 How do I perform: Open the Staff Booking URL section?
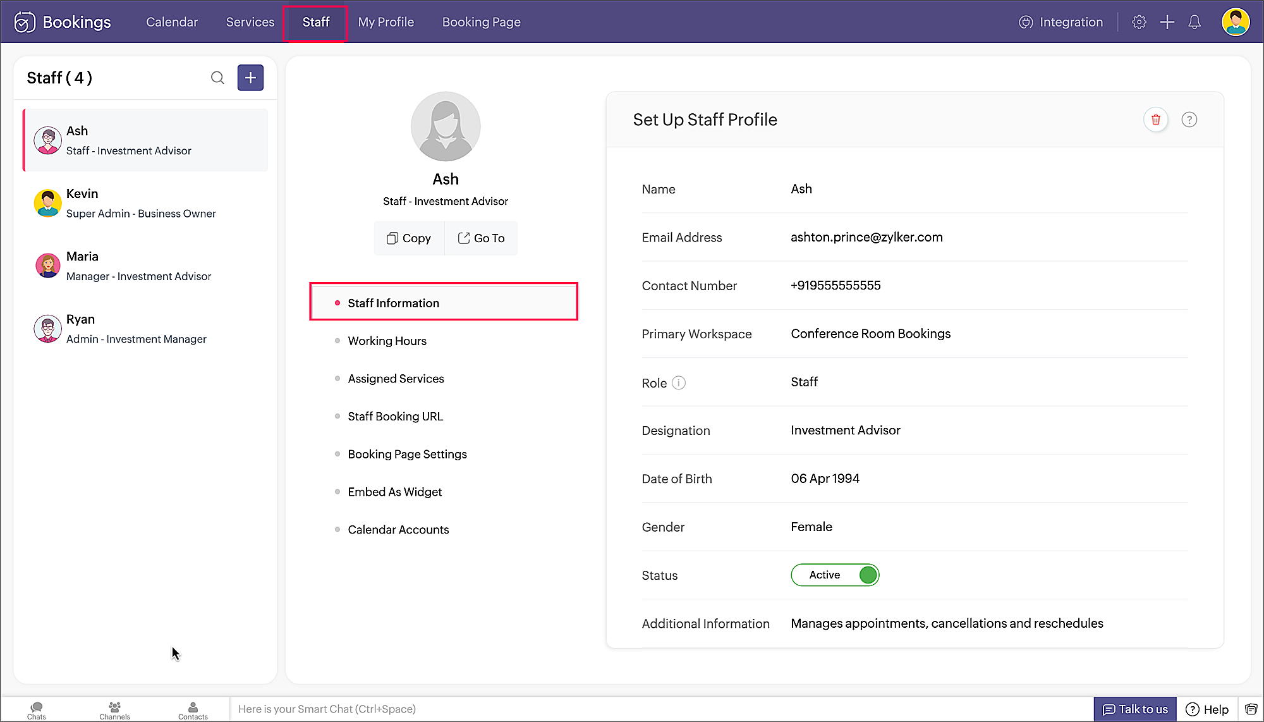click(395, 417)
